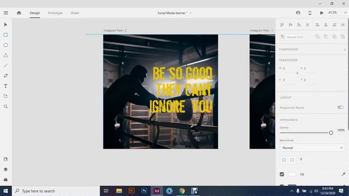Select the yellow quote text on artboard
Screen dimensions: 349x196
(181, 89)
